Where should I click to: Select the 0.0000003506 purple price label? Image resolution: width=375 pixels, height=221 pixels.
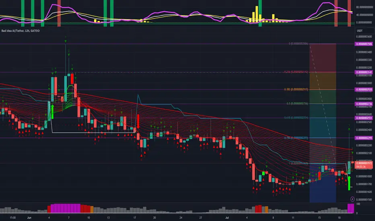pos(363,44)
